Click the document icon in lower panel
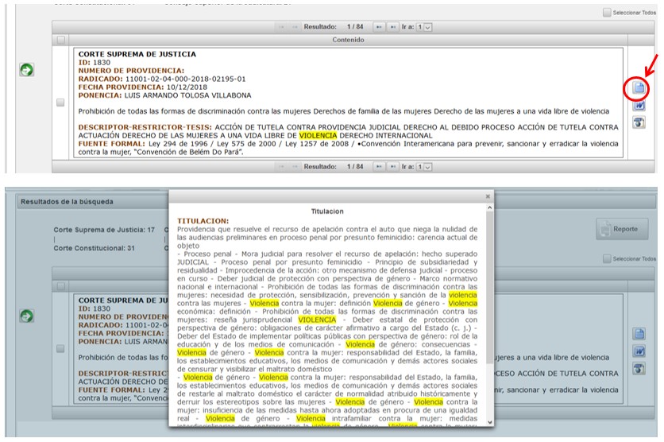This screenshot has height=442, width=664. pos(639,334)
